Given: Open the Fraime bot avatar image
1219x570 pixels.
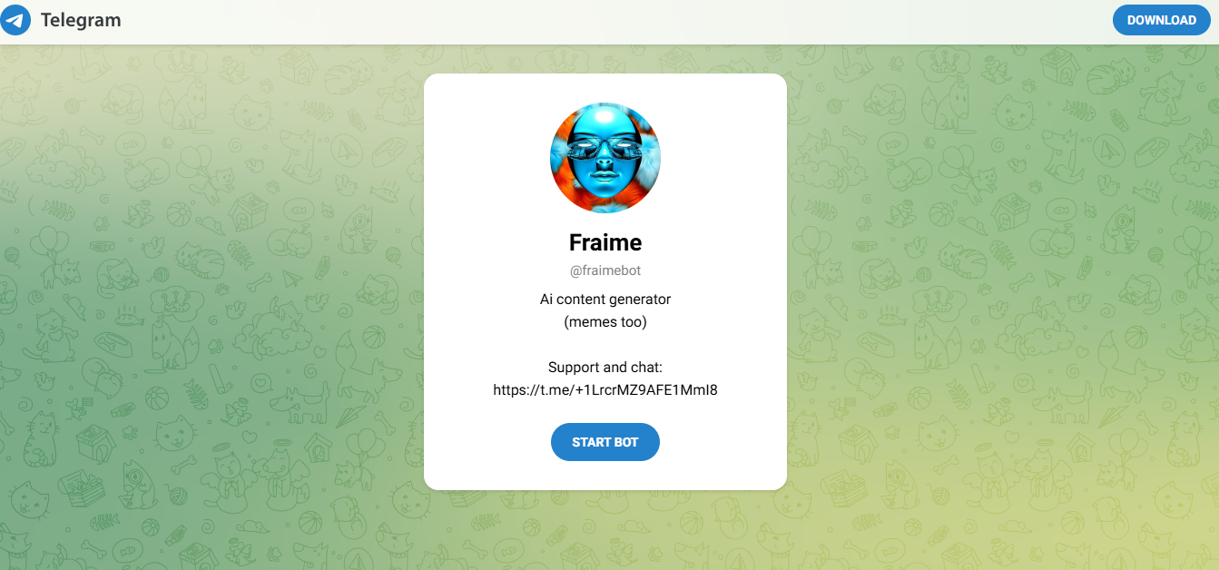Looking at the screenshot, I should click(x=605, y=158).
